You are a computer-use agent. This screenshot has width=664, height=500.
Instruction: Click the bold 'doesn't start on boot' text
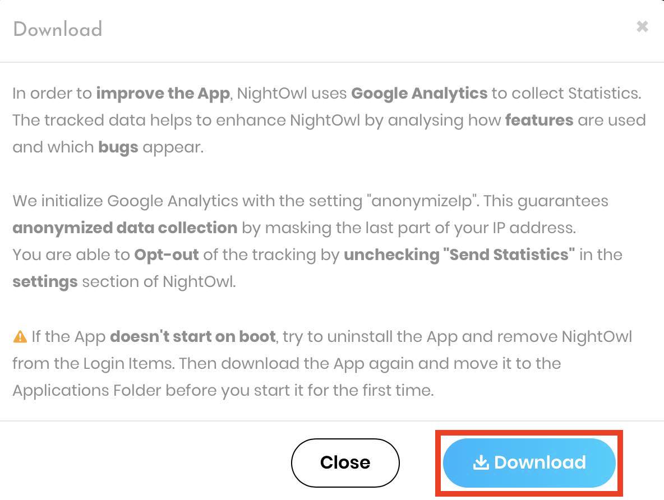pyautogui.click(x=193, y=336)
